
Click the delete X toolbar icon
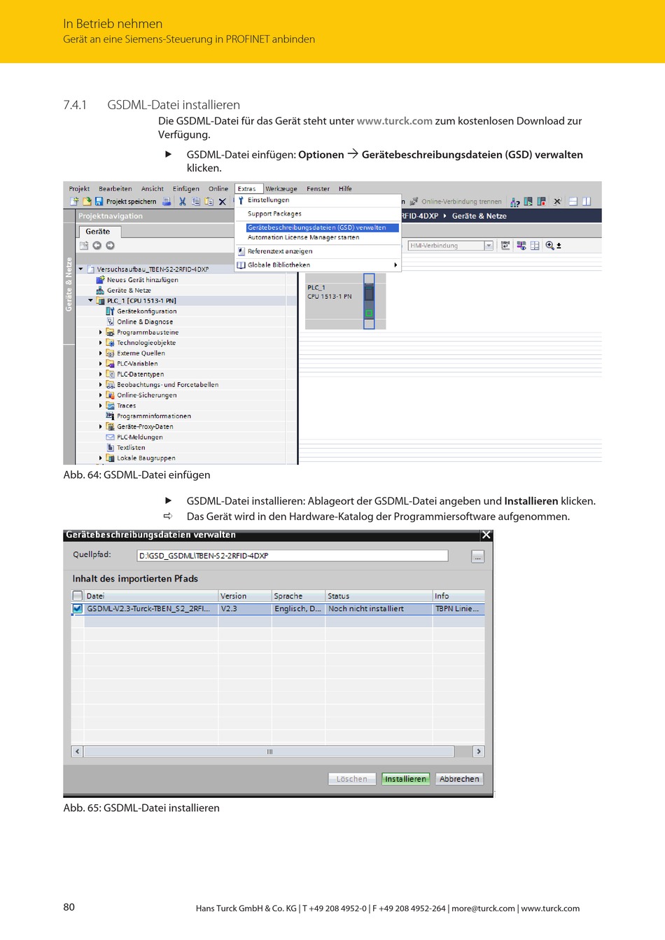click(x=223, y=202)
